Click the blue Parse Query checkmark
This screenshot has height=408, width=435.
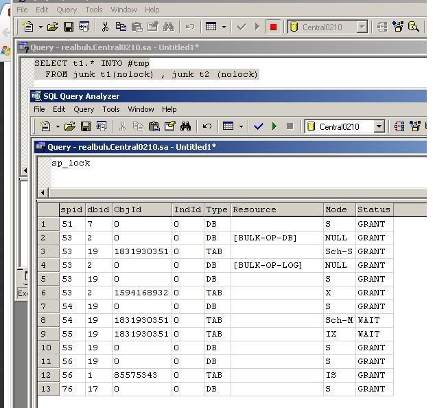pos(259,126)
